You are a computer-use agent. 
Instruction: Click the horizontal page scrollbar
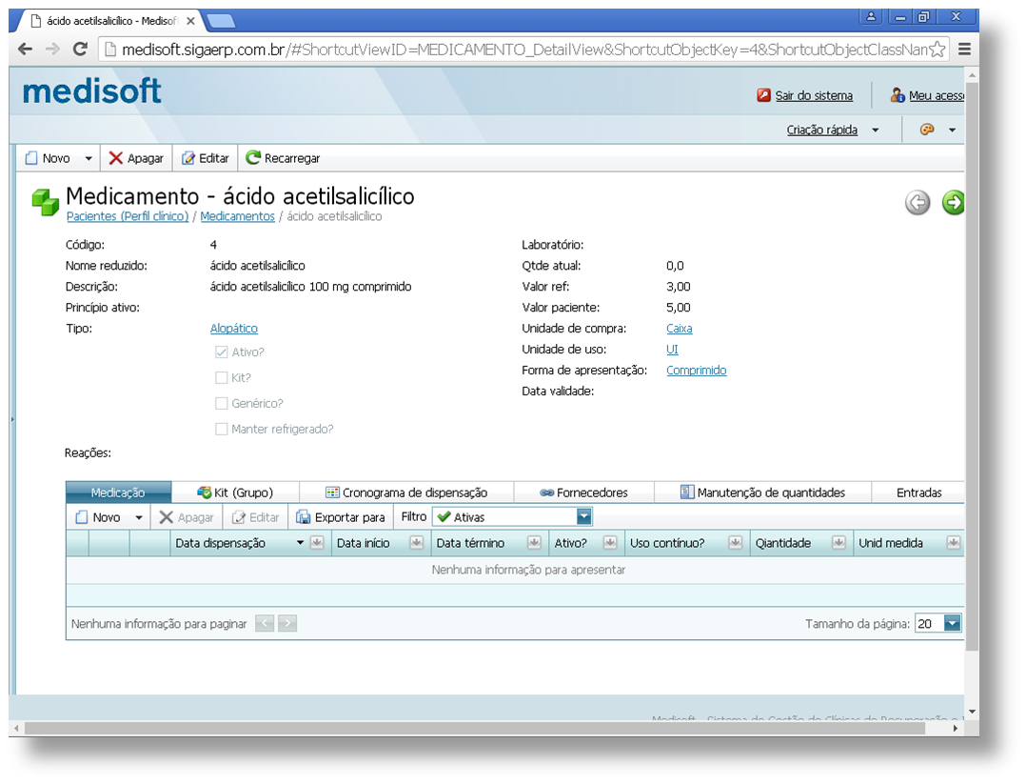(x=474, y=728)
